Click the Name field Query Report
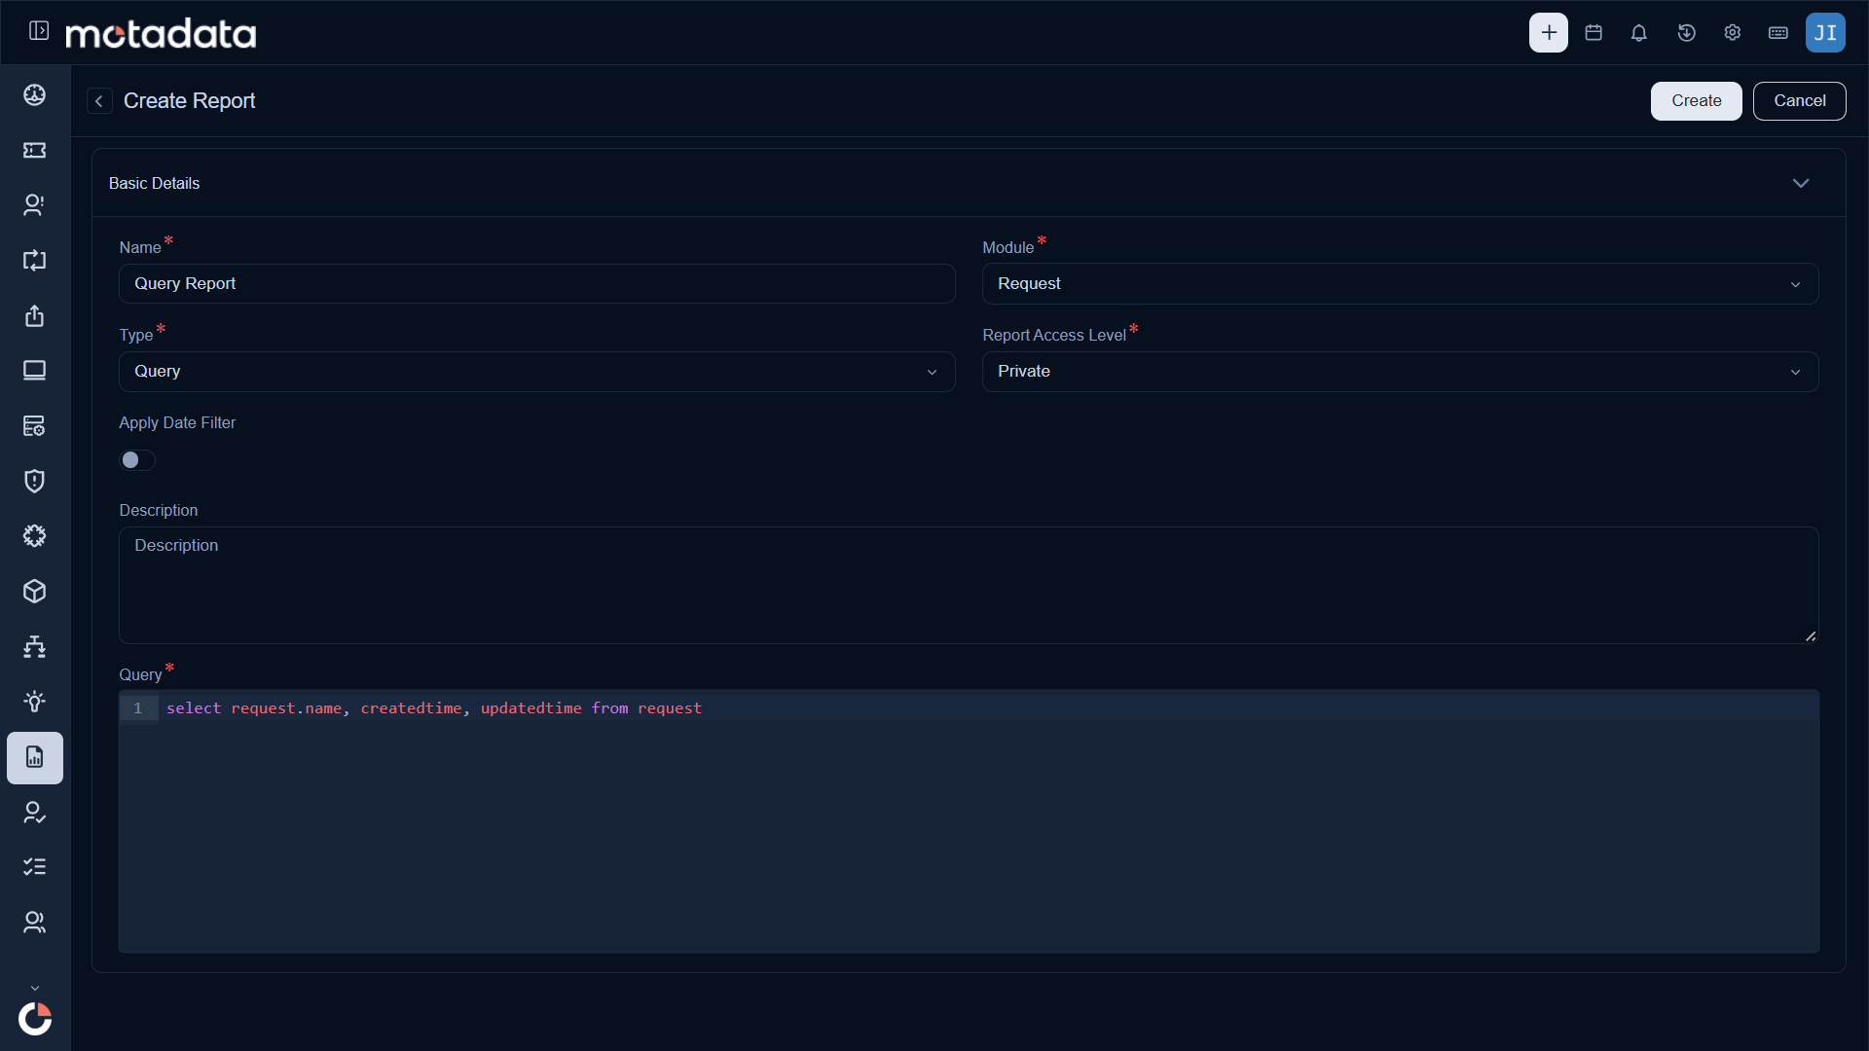Viewport: 1869px width, 1051px height. 536,284
